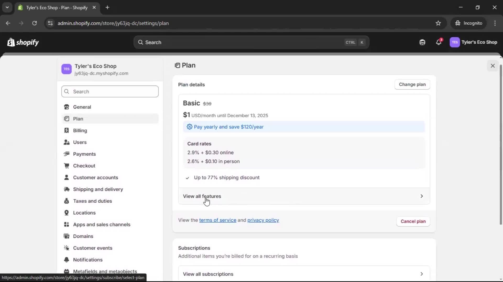The image size is (503, 282).
Task: Click the page vertical scrollbar
Action: (501, 144)
